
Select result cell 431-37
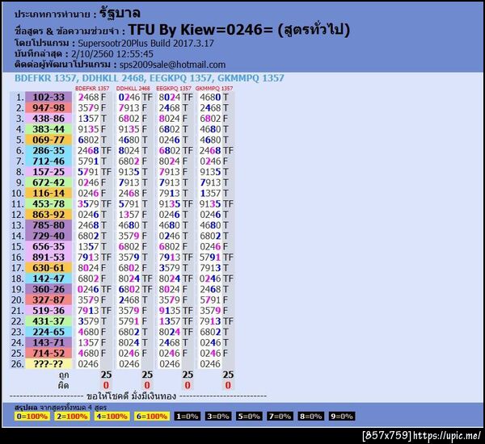pos(48,321)
